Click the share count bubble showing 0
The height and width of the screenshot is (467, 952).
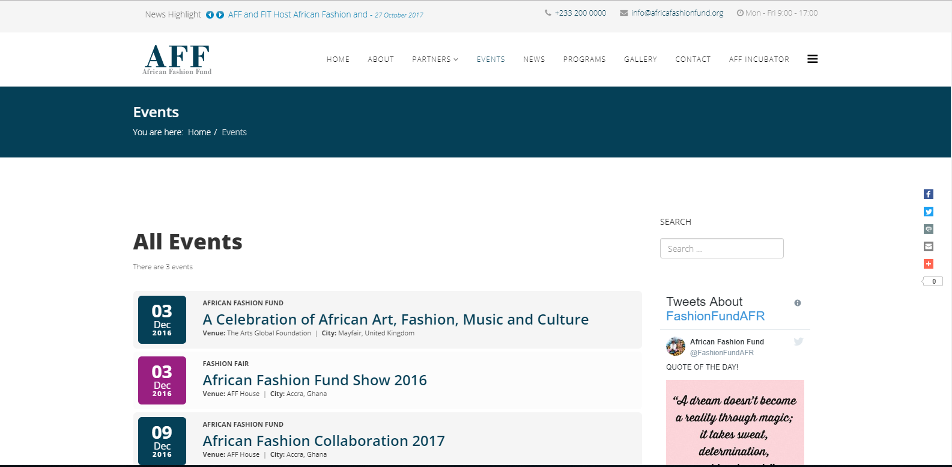tap(933, 281)
